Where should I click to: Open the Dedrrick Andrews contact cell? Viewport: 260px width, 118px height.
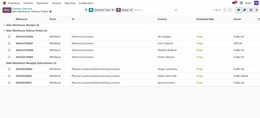pyautogui.click(x=167, y=50)
